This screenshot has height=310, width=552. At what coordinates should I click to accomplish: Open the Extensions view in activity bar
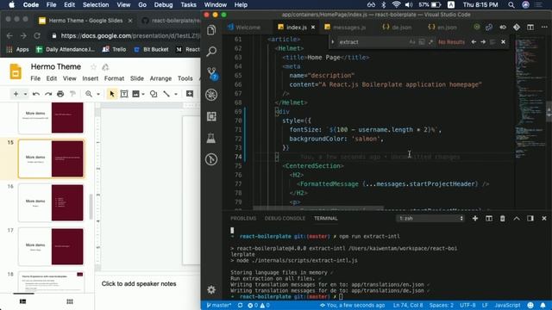[x=211, y=116]
